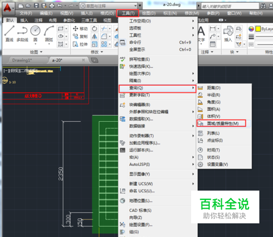This screenshot has height=237, width=273.
Task: Click the Plot printer icon
Action: [x=52, y=6]
